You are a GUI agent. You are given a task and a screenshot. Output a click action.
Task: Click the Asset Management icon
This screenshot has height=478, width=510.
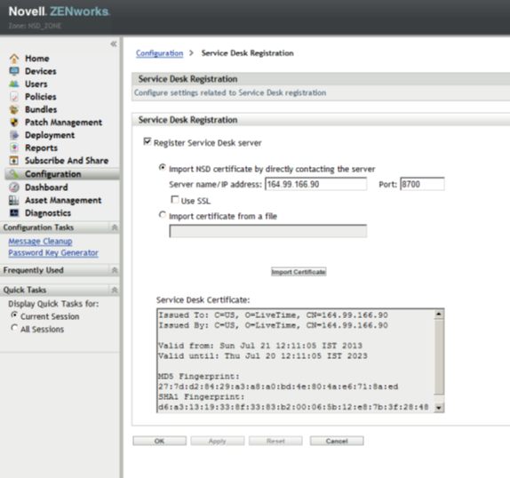tap(14, 200)
